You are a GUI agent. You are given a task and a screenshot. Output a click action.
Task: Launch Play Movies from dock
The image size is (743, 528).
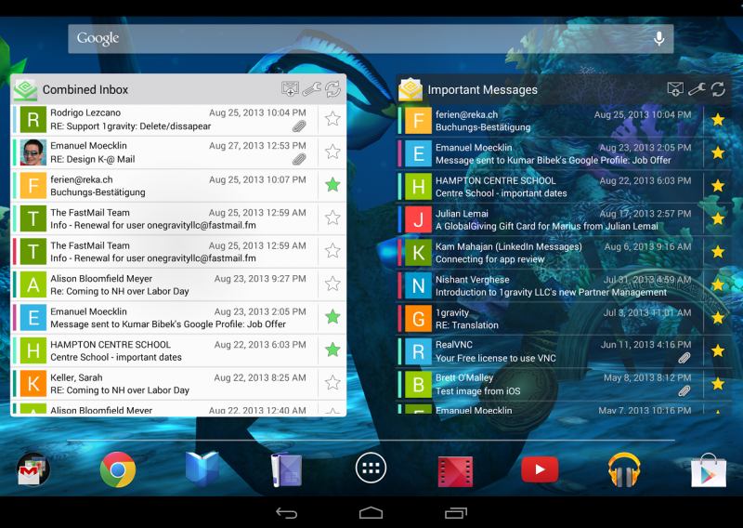(455, 471)
